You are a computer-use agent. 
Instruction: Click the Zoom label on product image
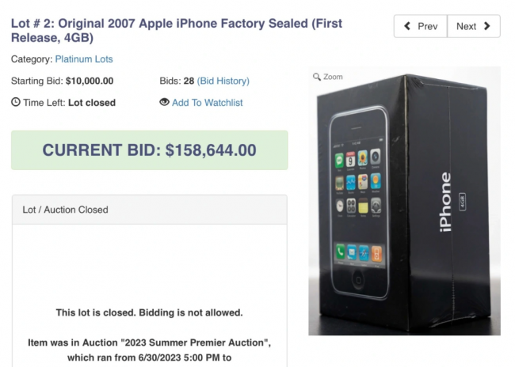click(333, 77)
